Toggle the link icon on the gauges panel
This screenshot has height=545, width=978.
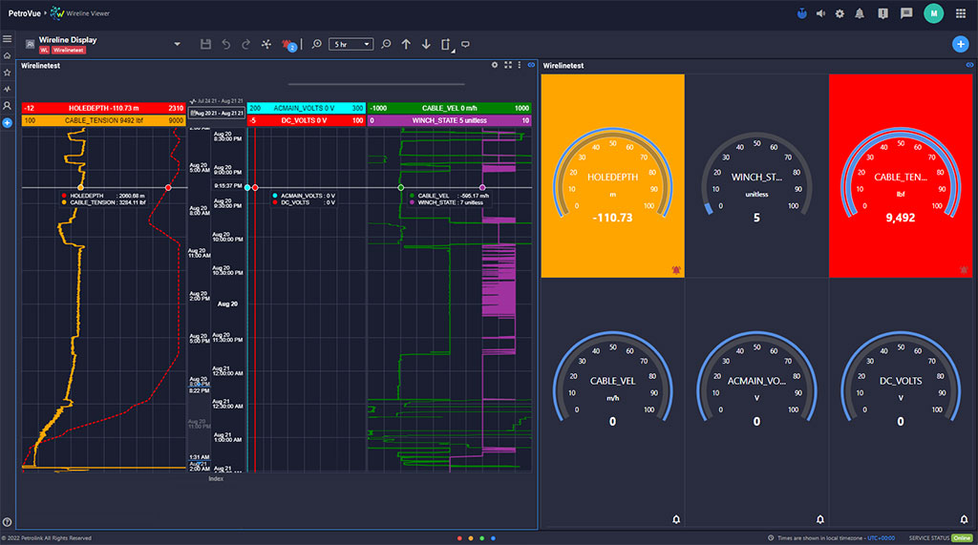tap(969, 65)
